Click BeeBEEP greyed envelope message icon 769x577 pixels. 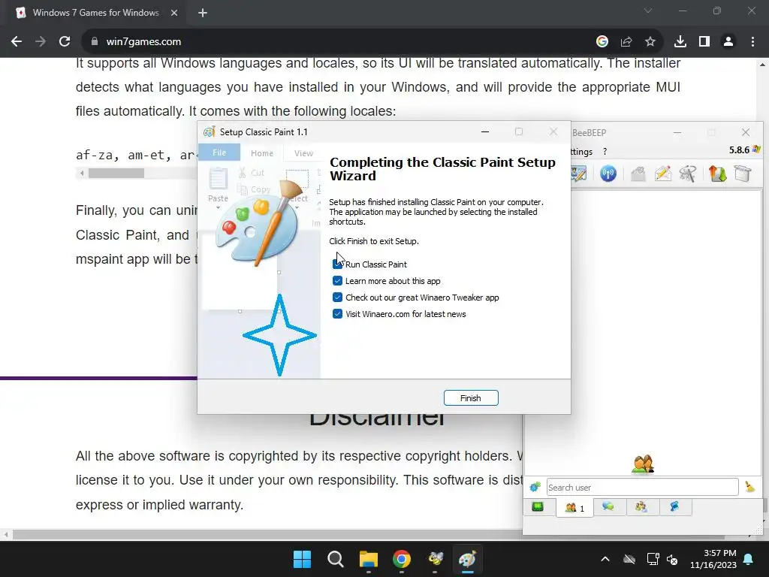tap(638, 174)
